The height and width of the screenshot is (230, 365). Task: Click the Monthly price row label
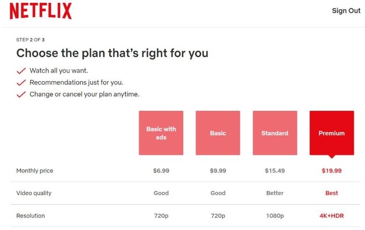click(x=35, y=171)
